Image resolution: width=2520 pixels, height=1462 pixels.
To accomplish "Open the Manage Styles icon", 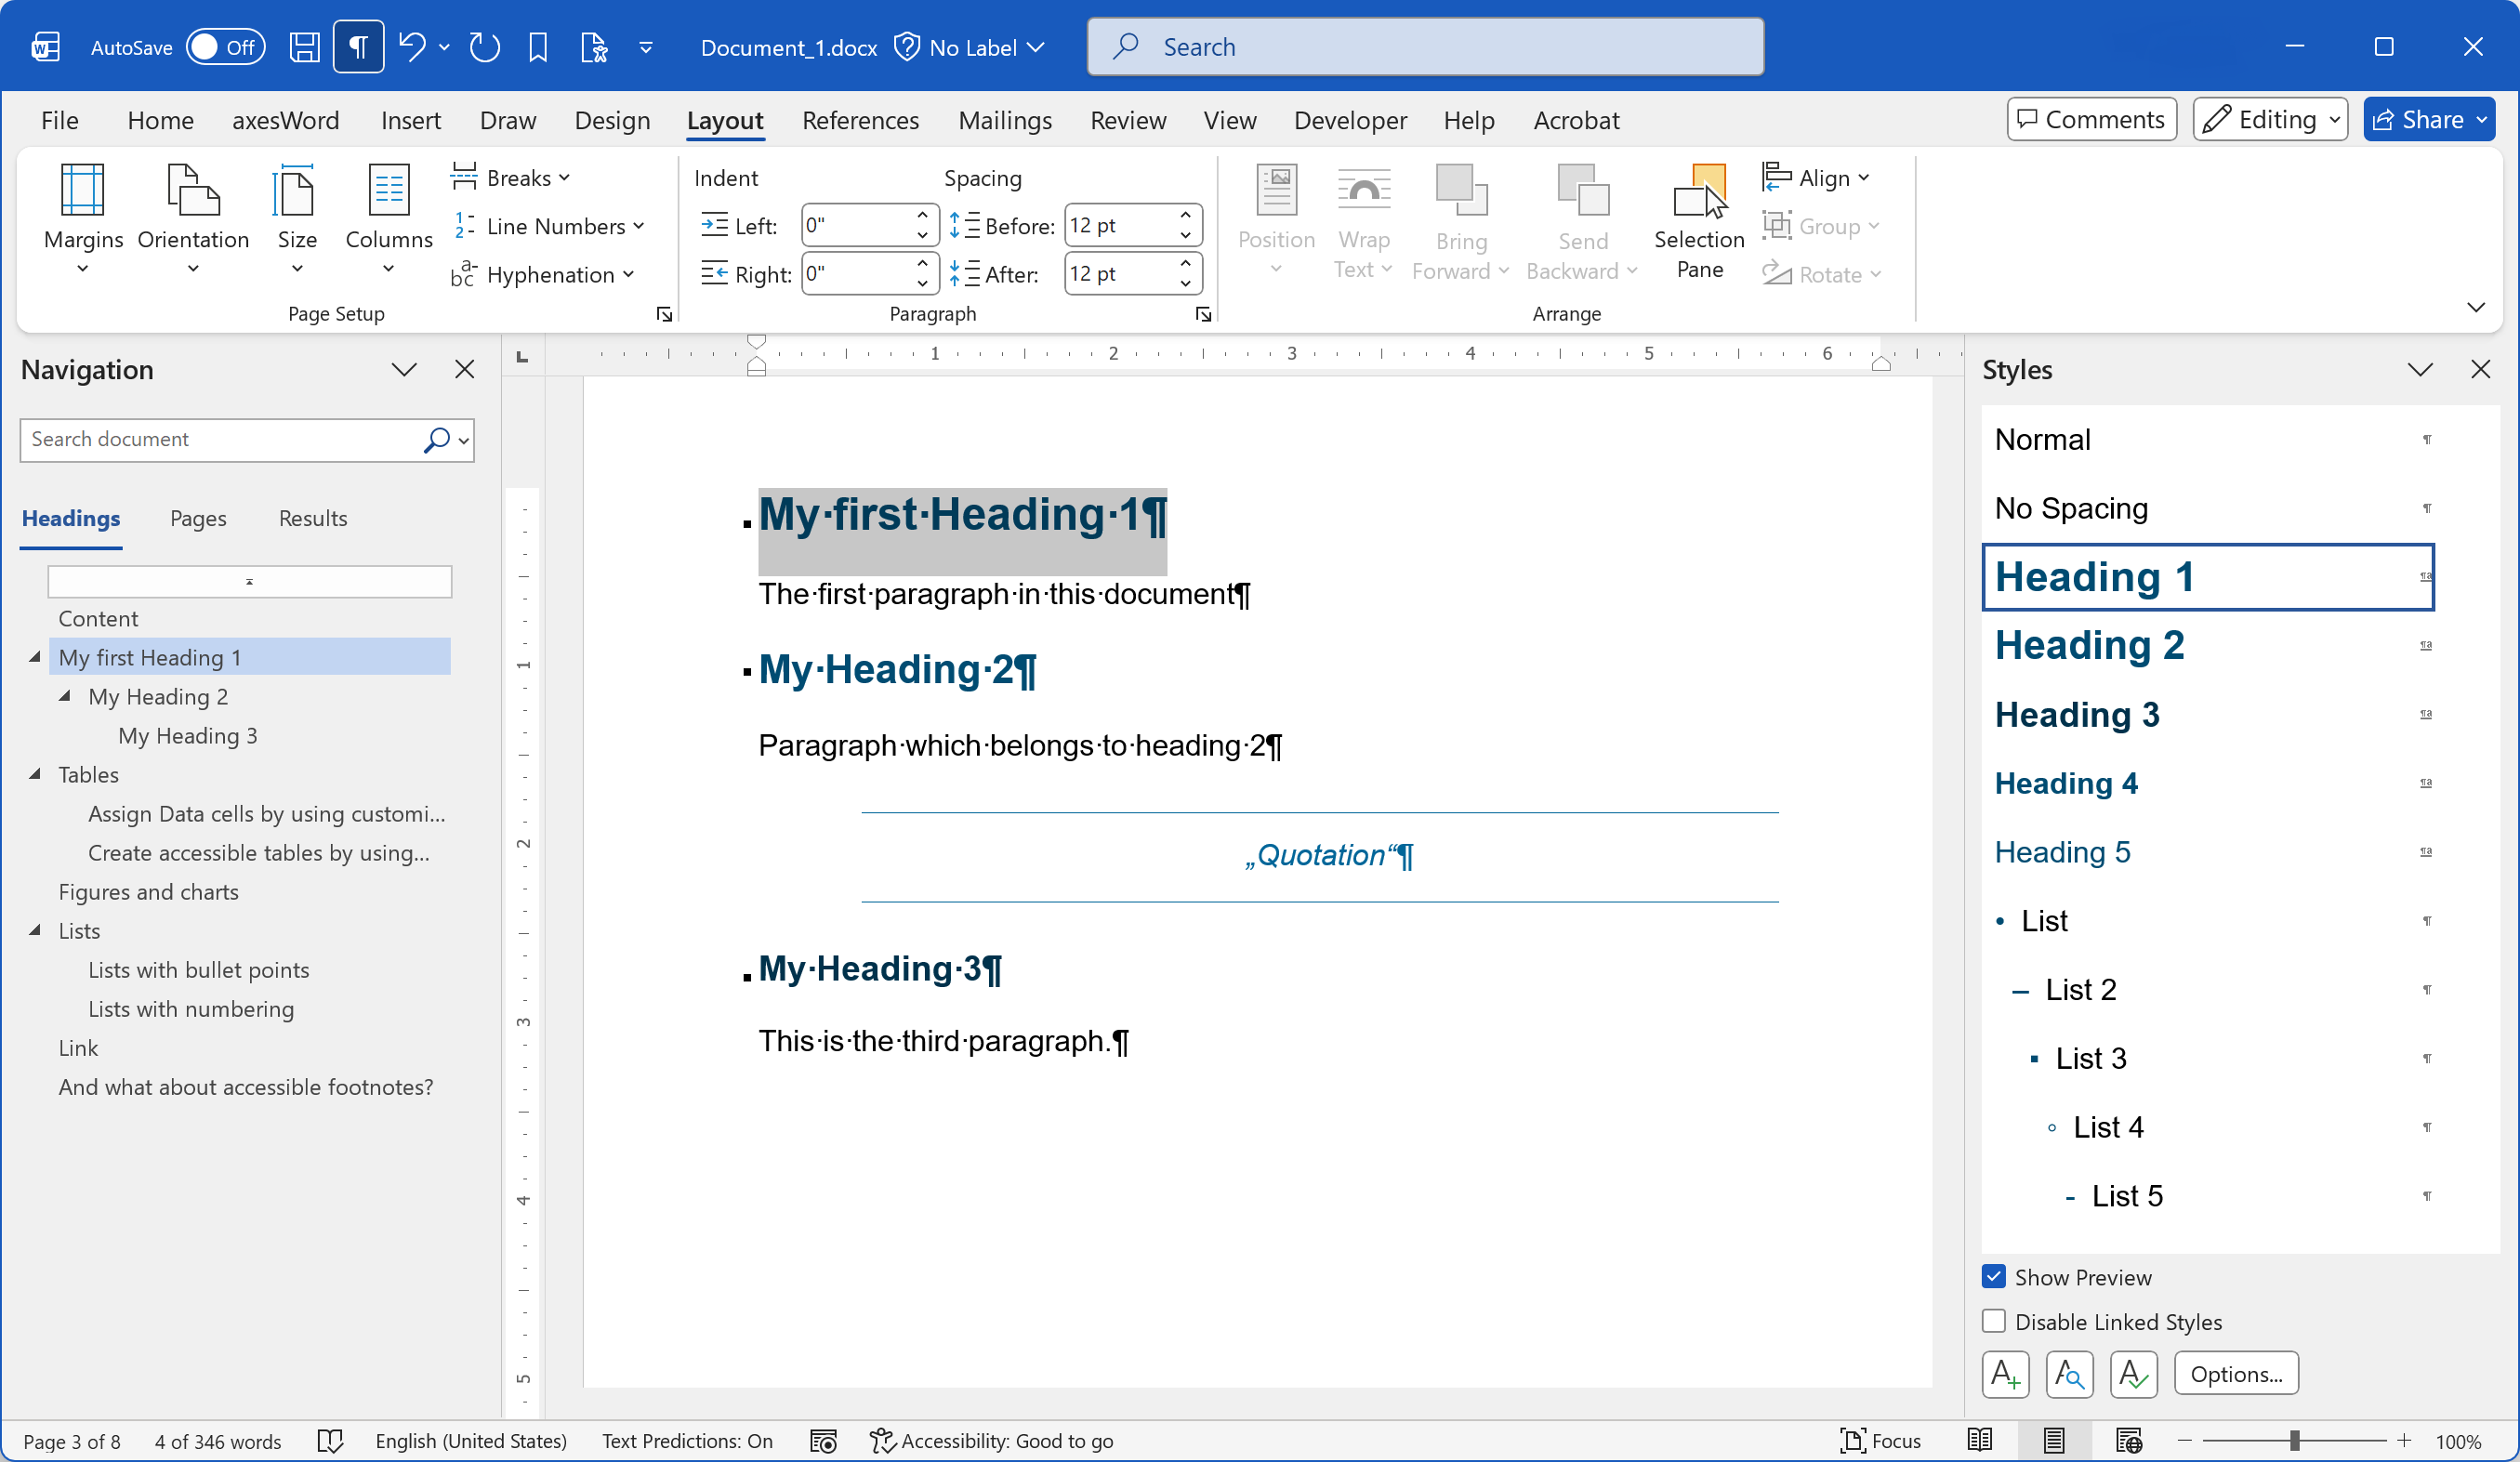I will coord(2134,1375).
